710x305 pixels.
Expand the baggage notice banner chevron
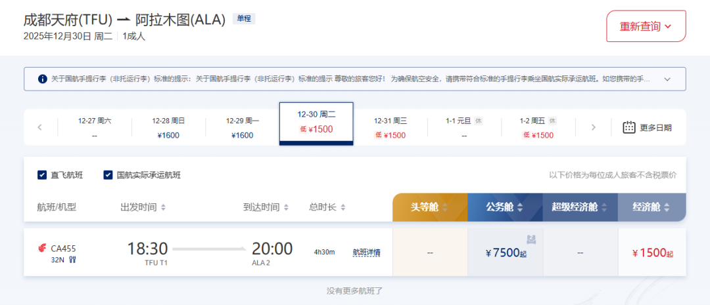[667, 79]
